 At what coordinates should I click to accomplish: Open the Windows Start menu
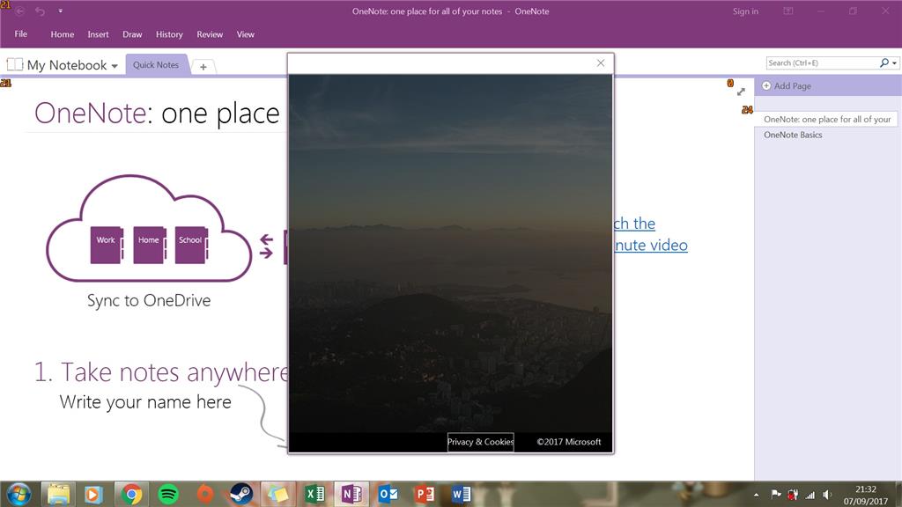tap(18, 494)
